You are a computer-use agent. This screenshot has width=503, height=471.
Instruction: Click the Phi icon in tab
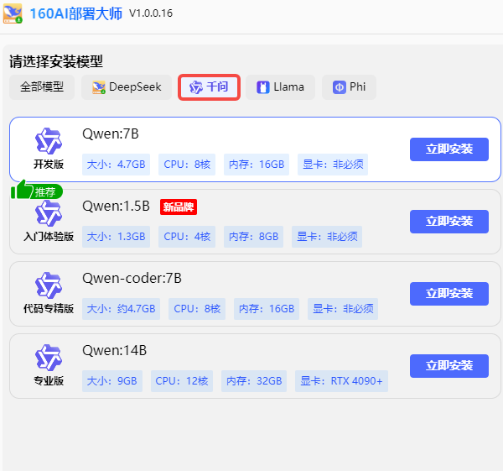(x=340, y=87)
